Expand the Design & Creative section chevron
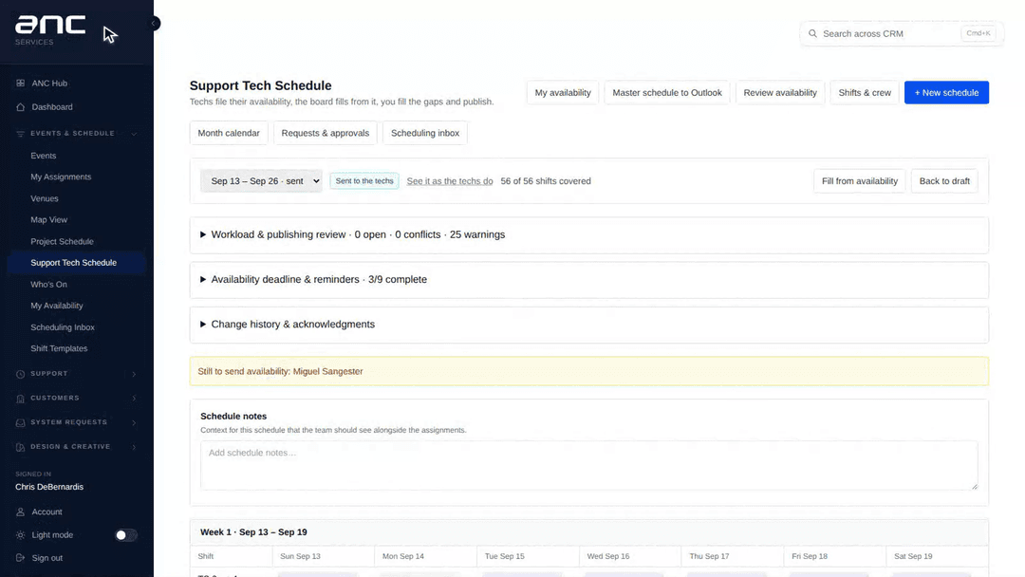 click(134, 447)
